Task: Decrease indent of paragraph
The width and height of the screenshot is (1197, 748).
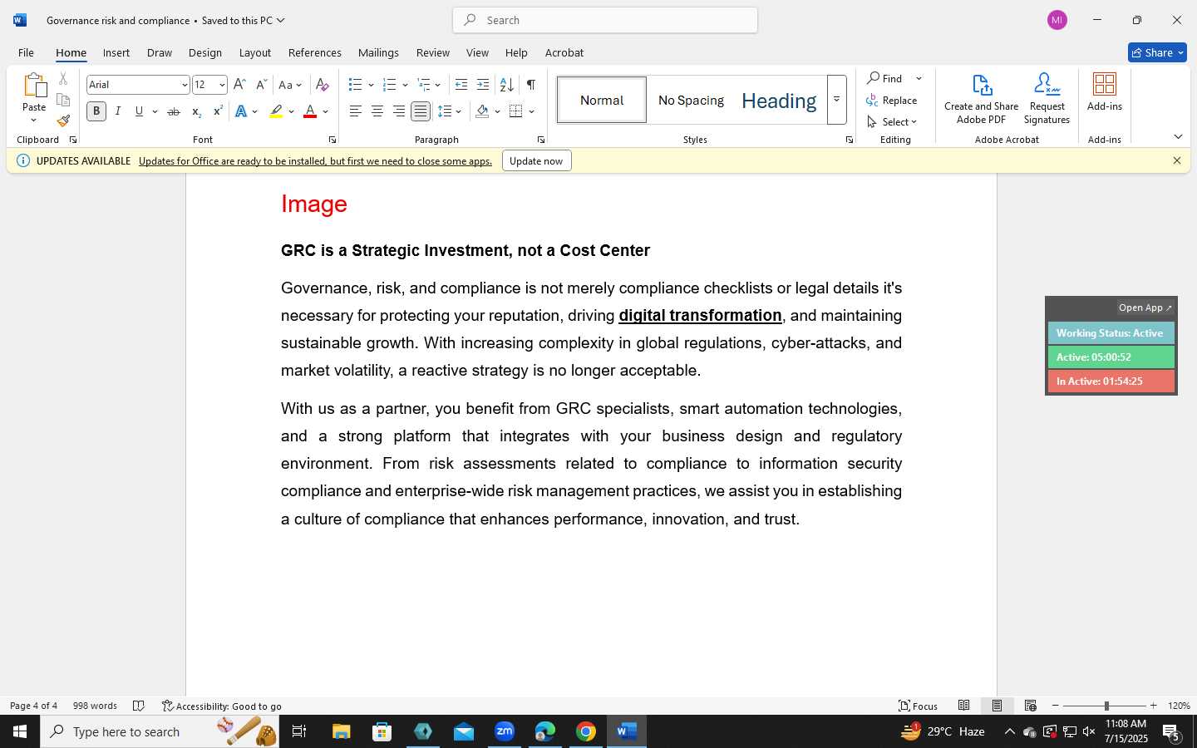Action: tap(461, 85)
